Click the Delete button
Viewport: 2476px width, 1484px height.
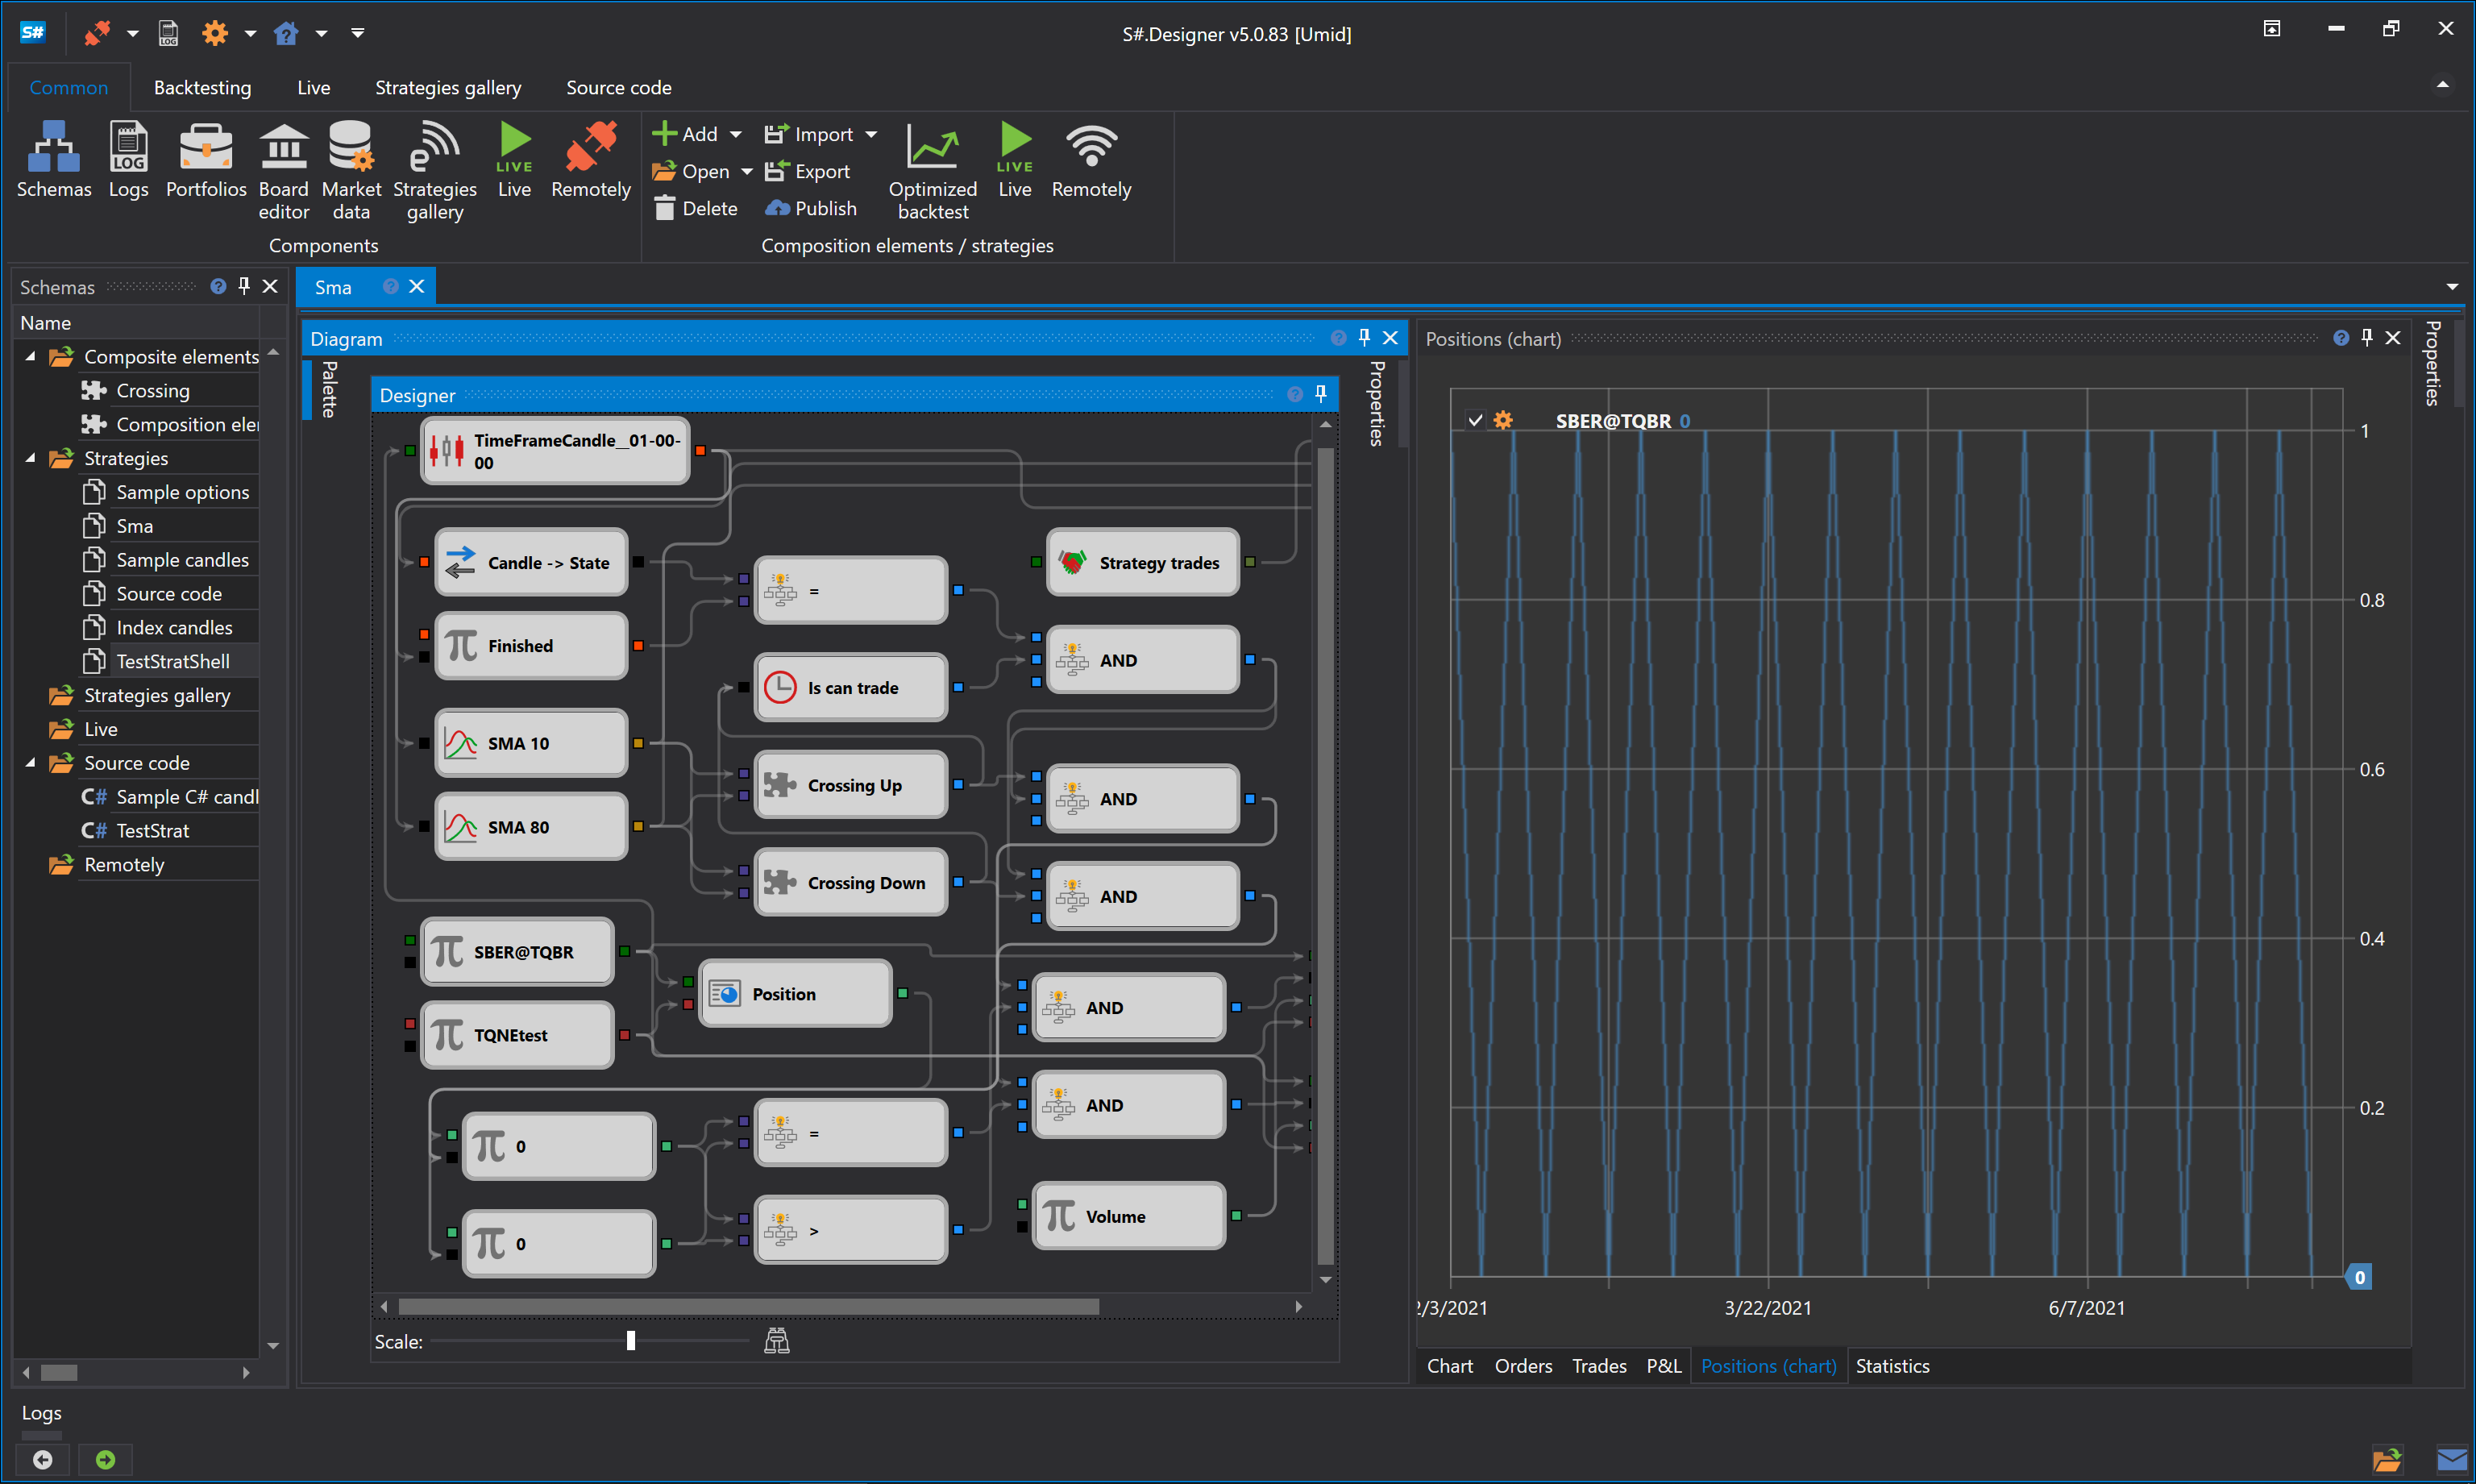tap(696, 208)
